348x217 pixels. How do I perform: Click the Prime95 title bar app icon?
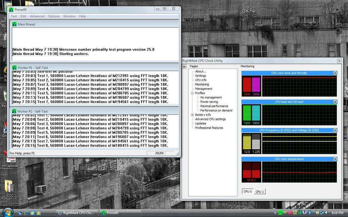11,9
